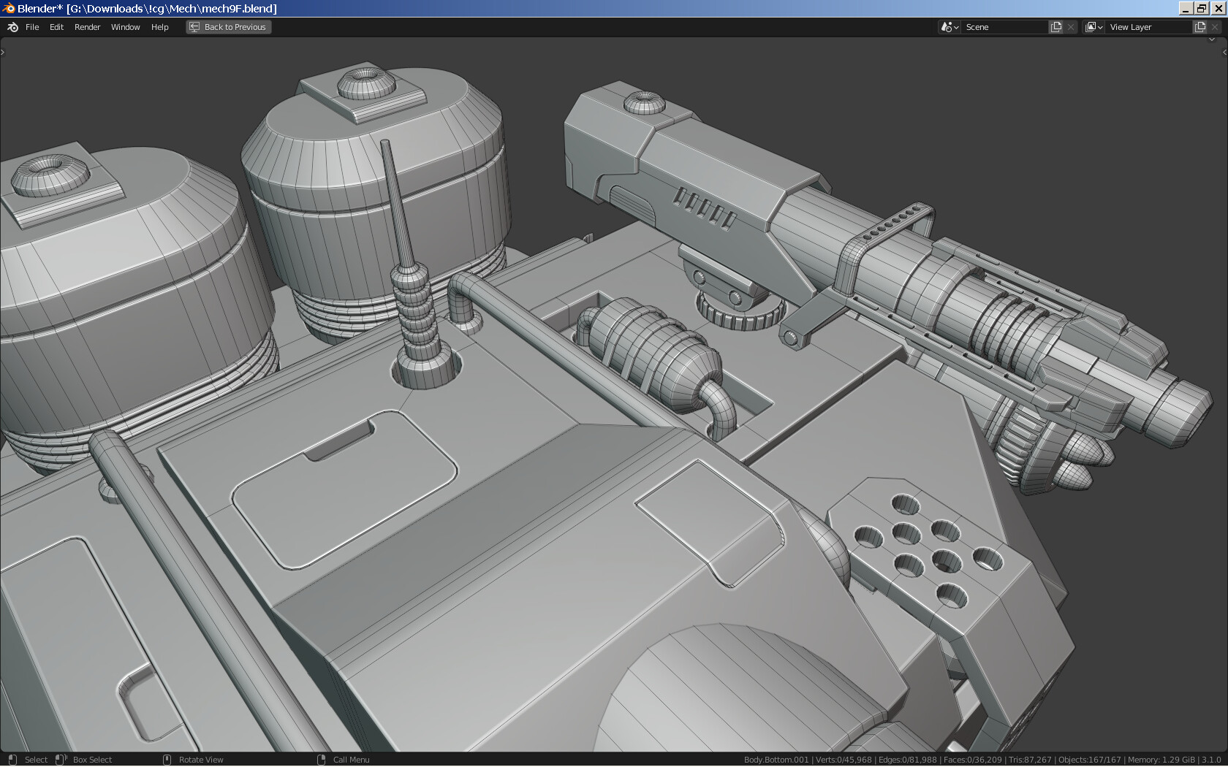The width and height of the screenshot is (1228, 767).
Task: Expand the left toolbar with the arrow
Action: (3, 52)
